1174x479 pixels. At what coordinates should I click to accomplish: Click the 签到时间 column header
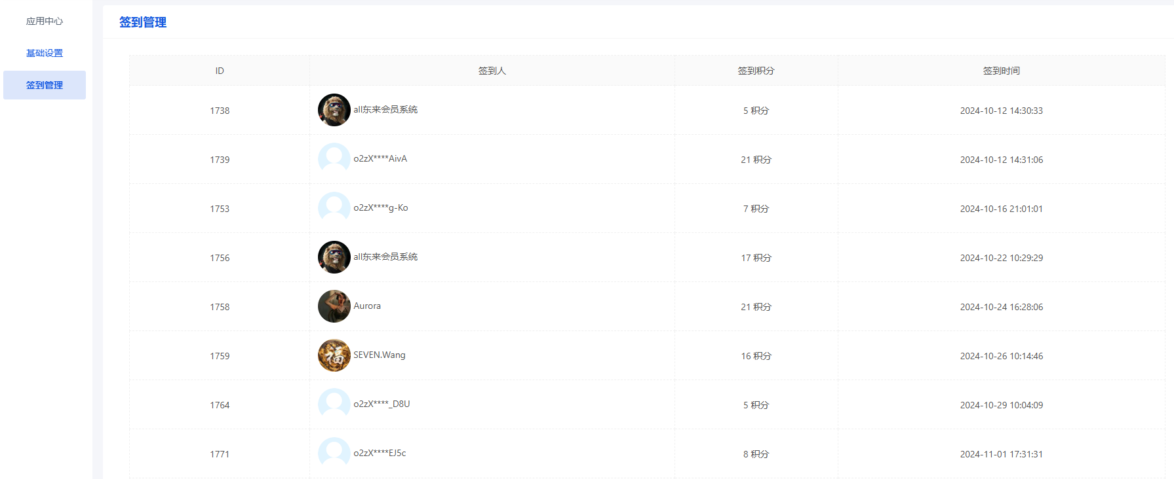1001,71
